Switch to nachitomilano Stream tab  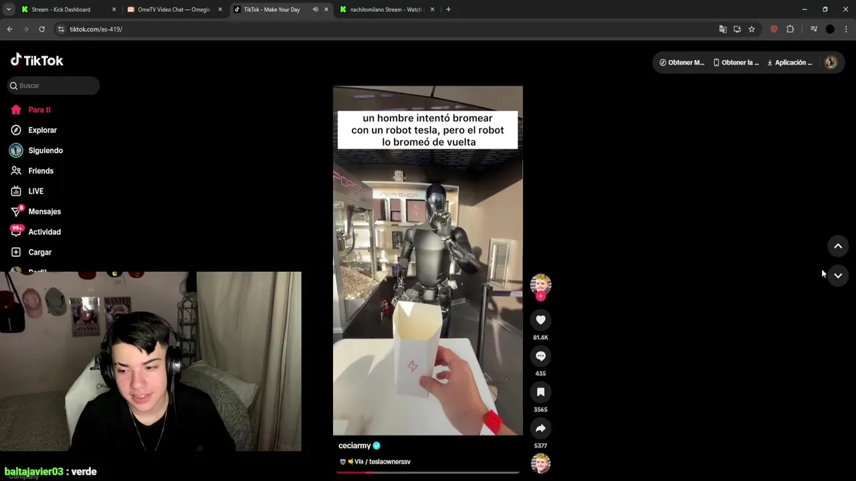click(x=386, y=9)
